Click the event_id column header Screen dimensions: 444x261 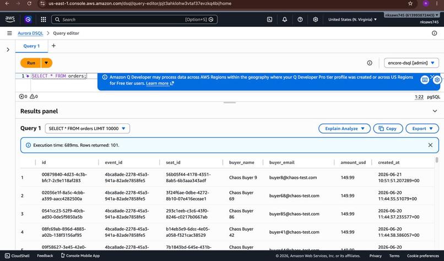(x=113, y=162)
